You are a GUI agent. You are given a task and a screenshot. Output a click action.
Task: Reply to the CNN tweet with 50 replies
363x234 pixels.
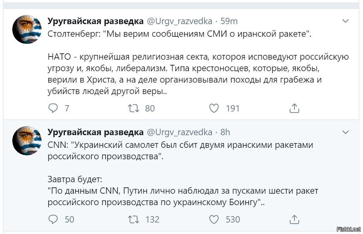click(x=53, y=219)
